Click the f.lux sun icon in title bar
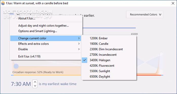This screenshot has height=94, width=177. pyautogui.click(x=3, y=3)
